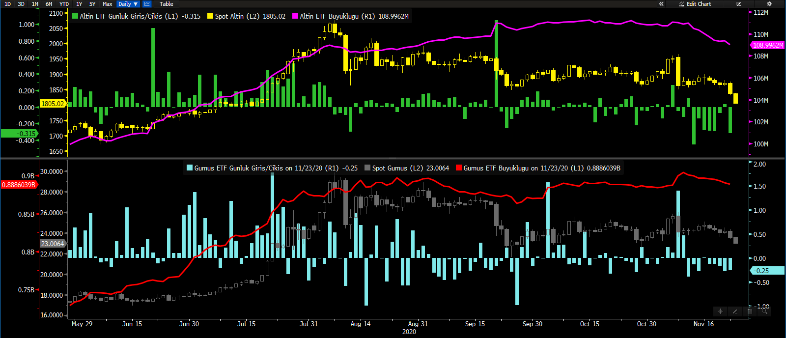The width and height of the screenshot is (786, 338).
Task: Click the 'Aug 14' date axis label
Action: 361,324
